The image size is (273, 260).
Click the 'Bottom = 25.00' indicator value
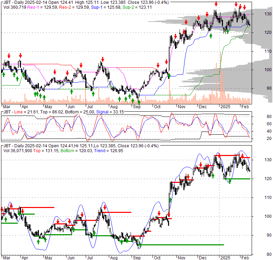pyautogui.click(x=79, y=112)
